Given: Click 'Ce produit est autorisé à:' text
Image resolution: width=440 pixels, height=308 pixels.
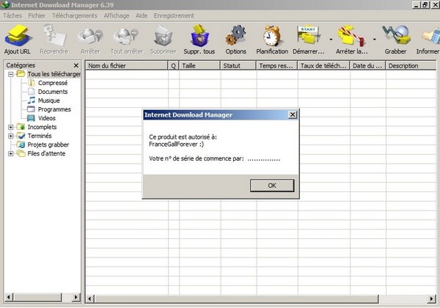Looking at the screenshot, I should click(183, 137).
